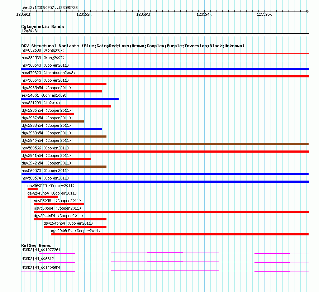This screenshot has width=319, height=292.
Task: Select the dgv2941n54 red loss bar
Action: (x=56, y=159)
